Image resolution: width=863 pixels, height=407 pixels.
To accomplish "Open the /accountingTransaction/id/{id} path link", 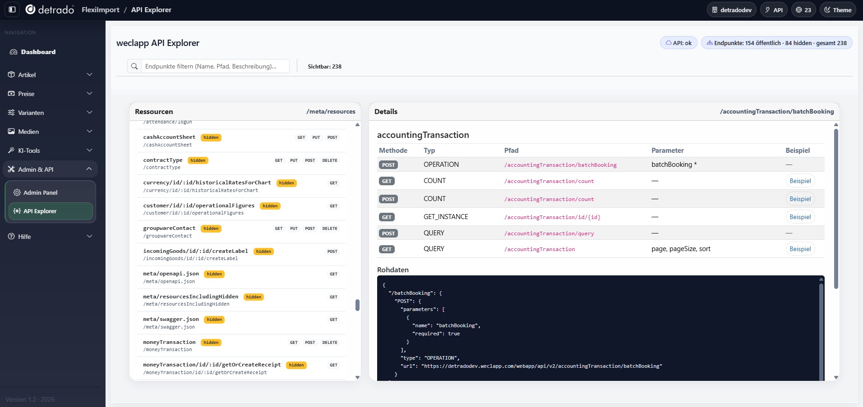I will tap(552, 217).
